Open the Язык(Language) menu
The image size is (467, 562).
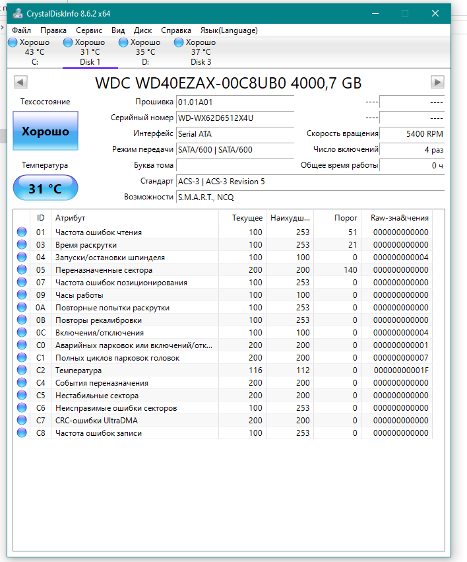(x=229, y=30)
